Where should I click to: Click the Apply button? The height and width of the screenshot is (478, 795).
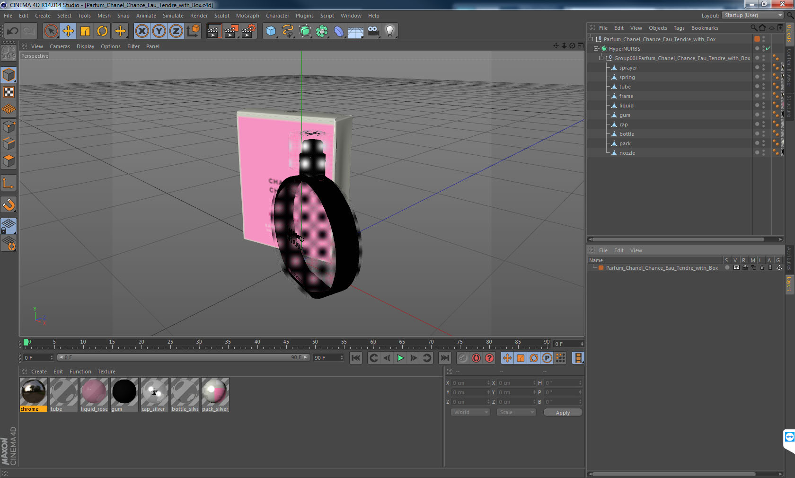coord(563,413)
